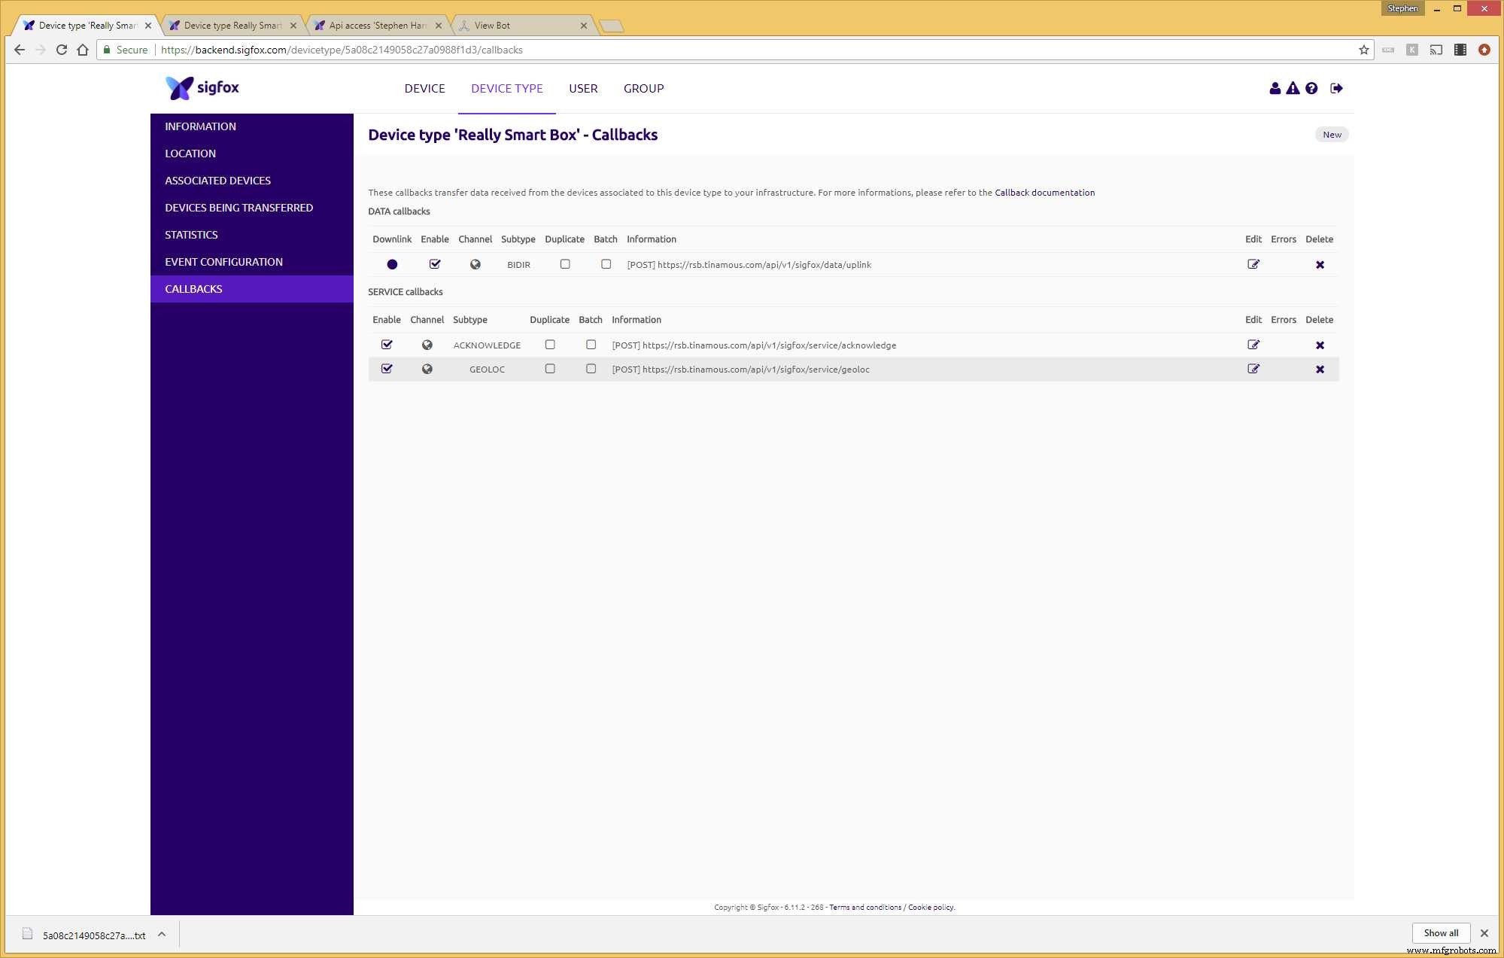1504x958 pixels.
Task: Delete the BIDIR uplink callback
Action: [1320, 265]
